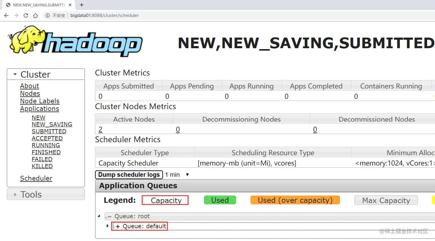This screenshot has width=435, height=241.
Task: Click the Containers Running column header
Action: 391,86
